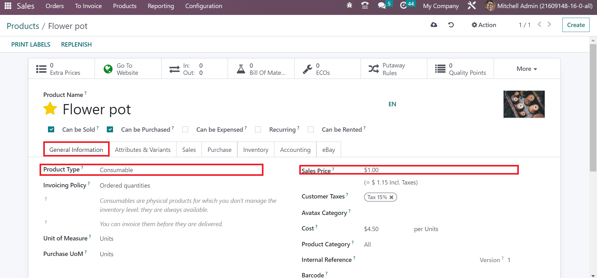Uncheck Can be Sold checkbox

(x=51, y=130)
